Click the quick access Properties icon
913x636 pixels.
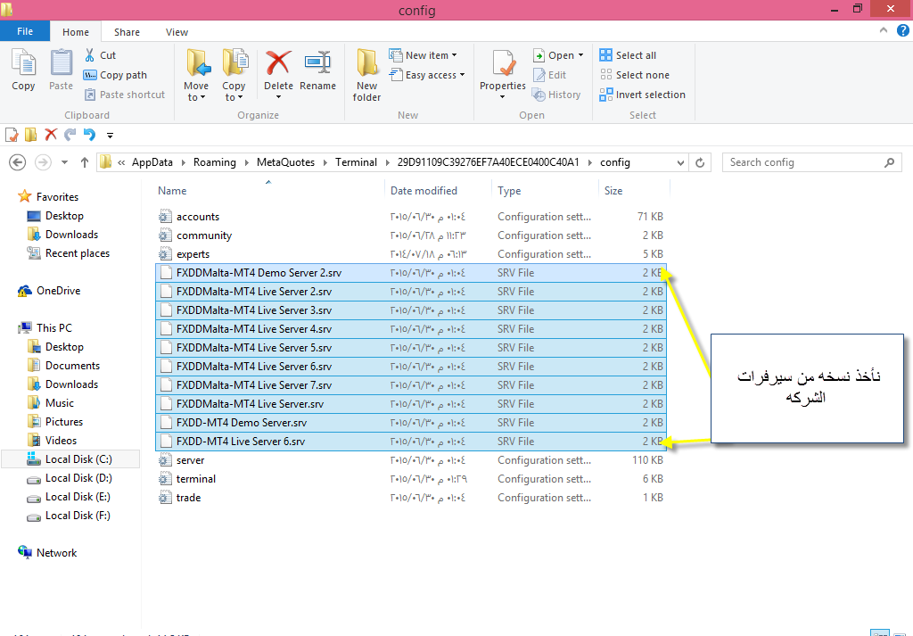[12, 135]
